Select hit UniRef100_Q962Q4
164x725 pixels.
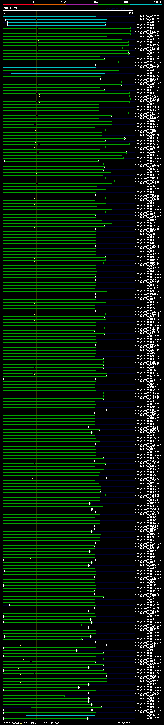pyautogui.click(x=147, y=175)
